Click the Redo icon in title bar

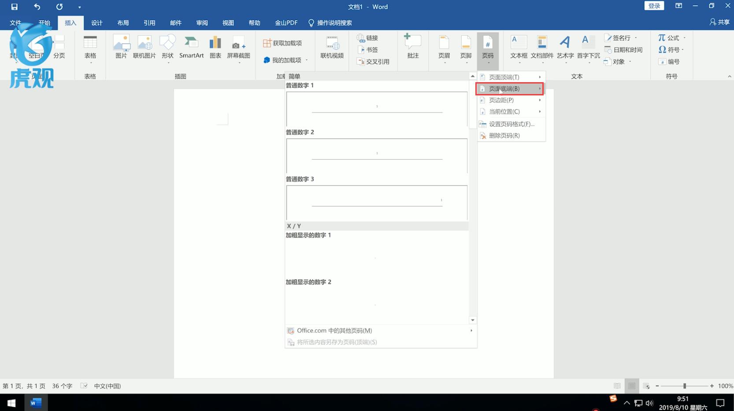pos(59,7)
